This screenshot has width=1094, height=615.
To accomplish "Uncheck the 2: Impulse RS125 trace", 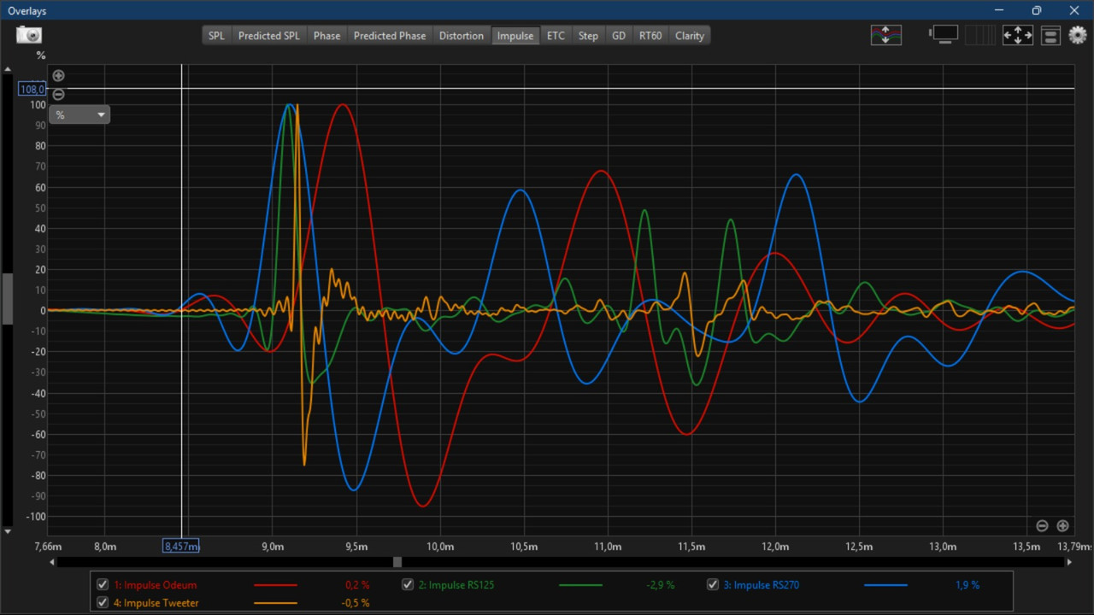I will 408,585.
